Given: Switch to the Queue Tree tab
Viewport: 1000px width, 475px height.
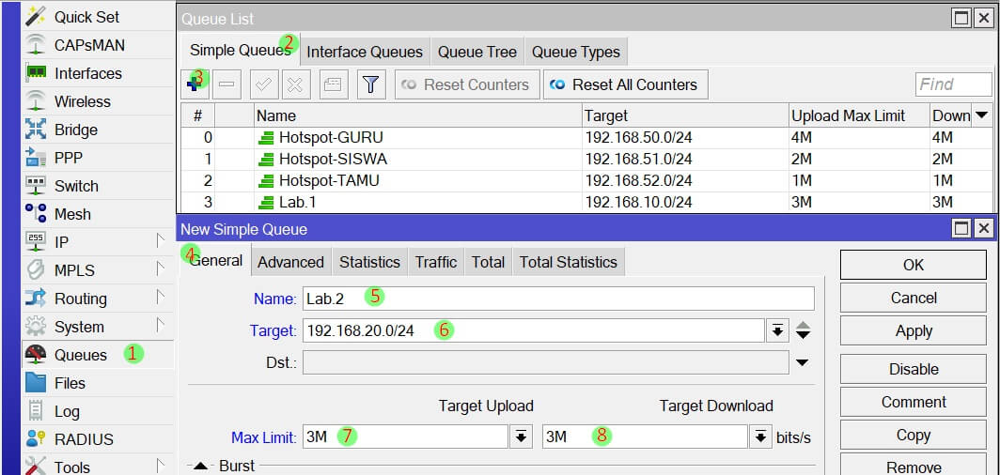Looking at the screenshot, I should click(477, 52).
